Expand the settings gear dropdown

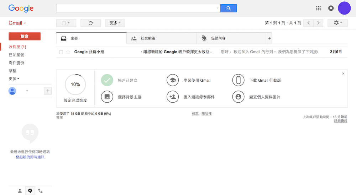(337, 23)
